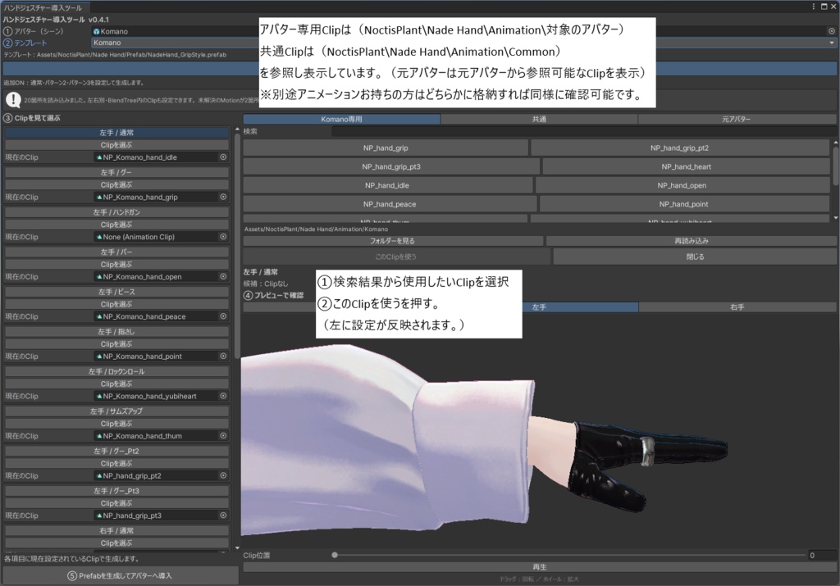Choose NP_hand_idle clip button

[x=387, y=185]
